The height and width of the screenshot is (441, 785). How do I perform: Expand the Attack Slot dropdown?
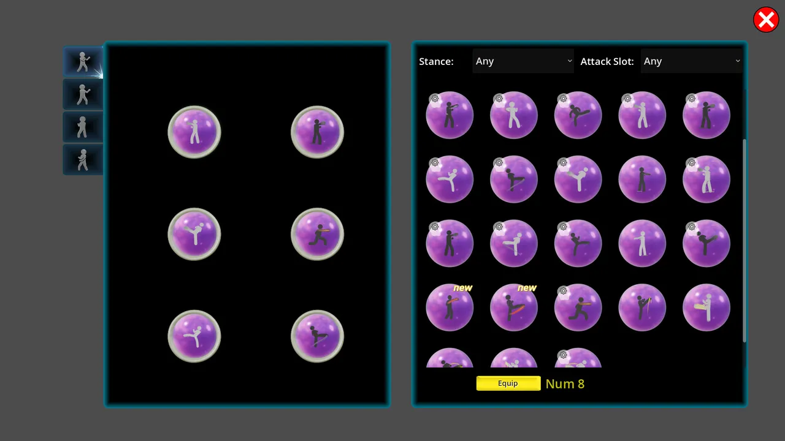point(692,61)
